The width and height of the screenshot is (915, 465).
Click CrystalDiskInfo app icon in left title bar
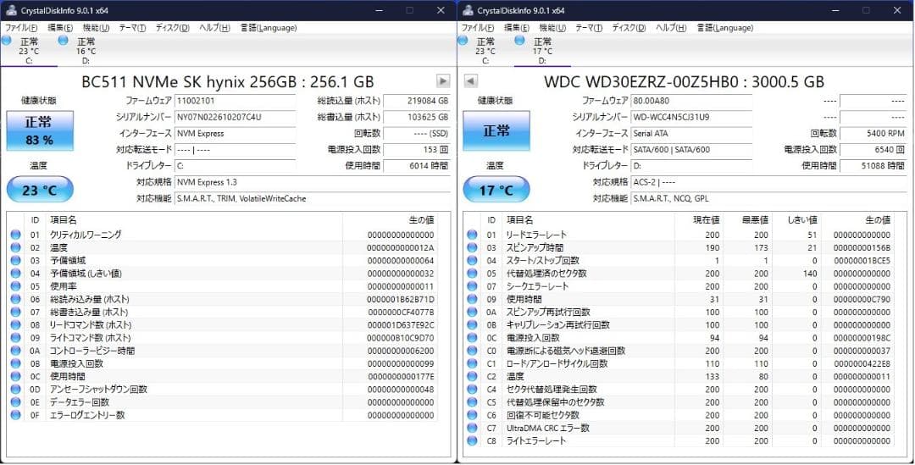coord(10,10)
